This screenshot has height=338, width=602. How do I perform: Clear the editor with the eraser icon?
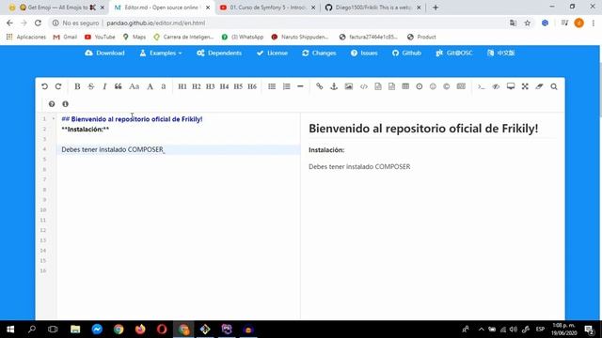539,86
